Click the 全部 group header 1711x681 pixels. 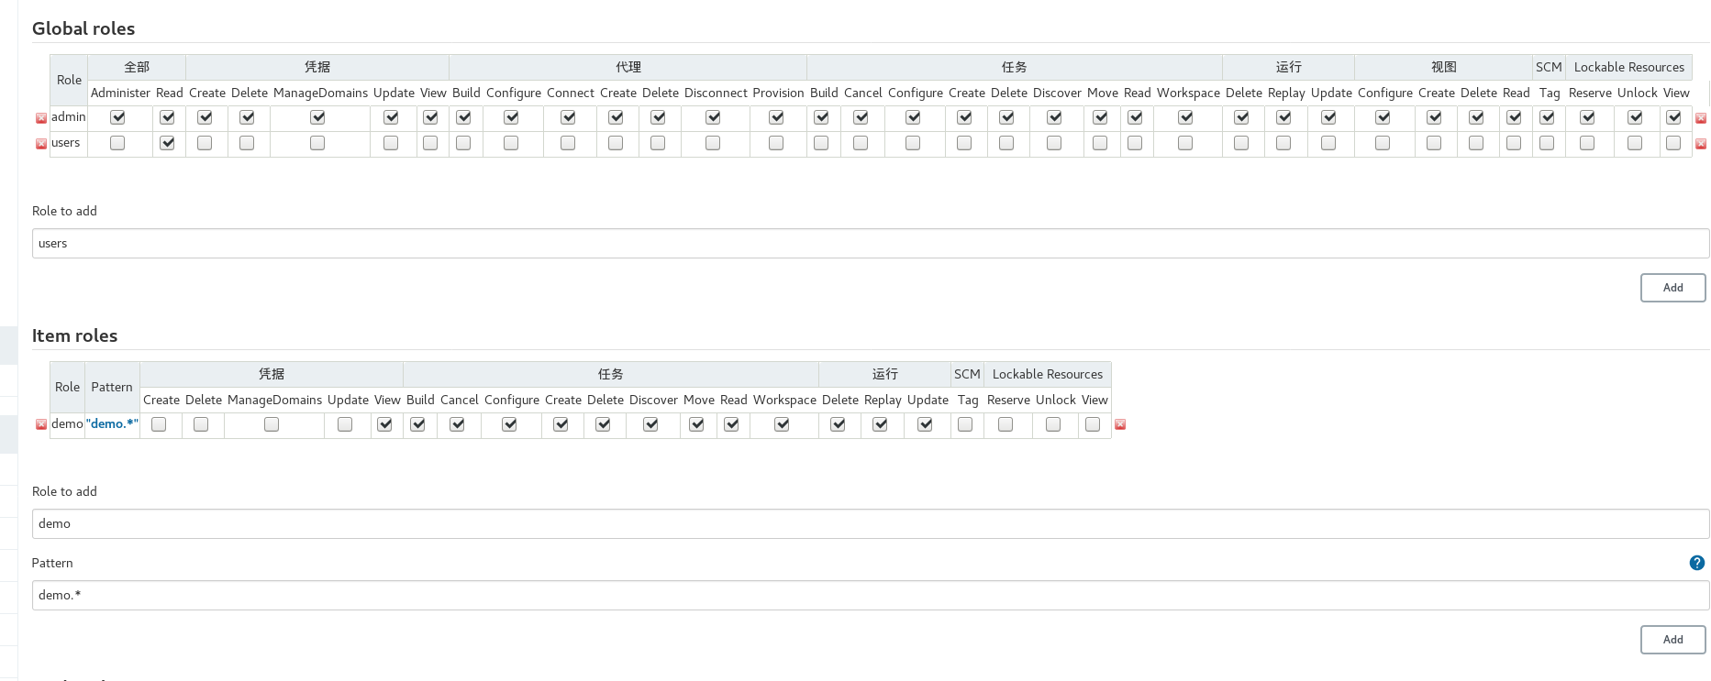(137, 67)
